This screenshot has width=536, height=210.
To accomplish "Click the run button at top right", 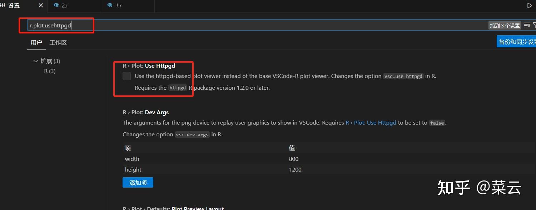I will tap(529, 5).
